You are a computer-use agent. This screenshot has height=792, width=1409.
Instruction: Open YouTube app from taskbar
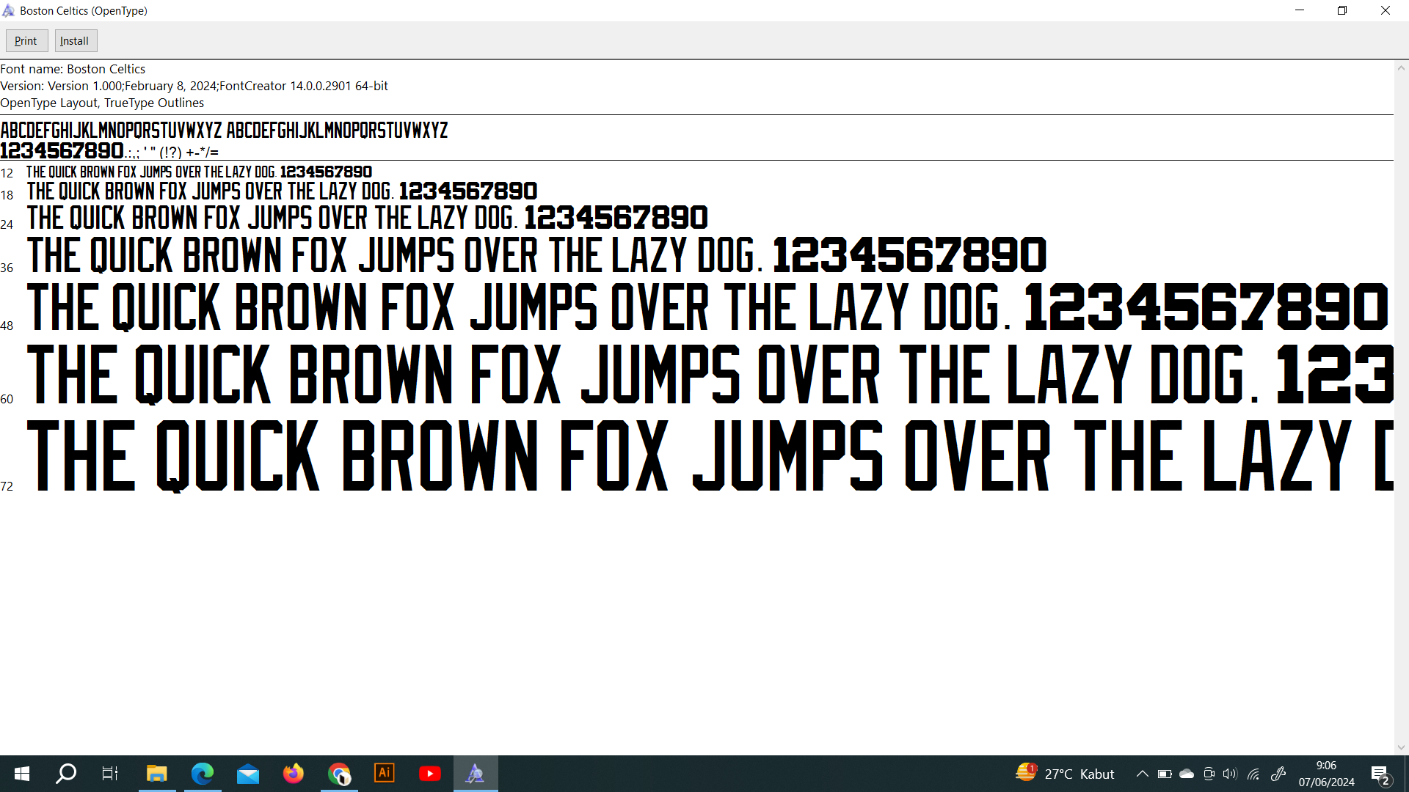pos(430,774)
